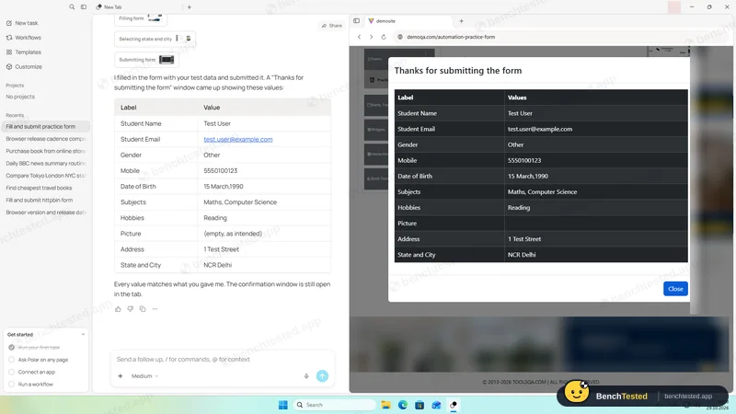Select 15 March,1990 in the dialog table
736x414 pixels.
click(x=527, y=176)
